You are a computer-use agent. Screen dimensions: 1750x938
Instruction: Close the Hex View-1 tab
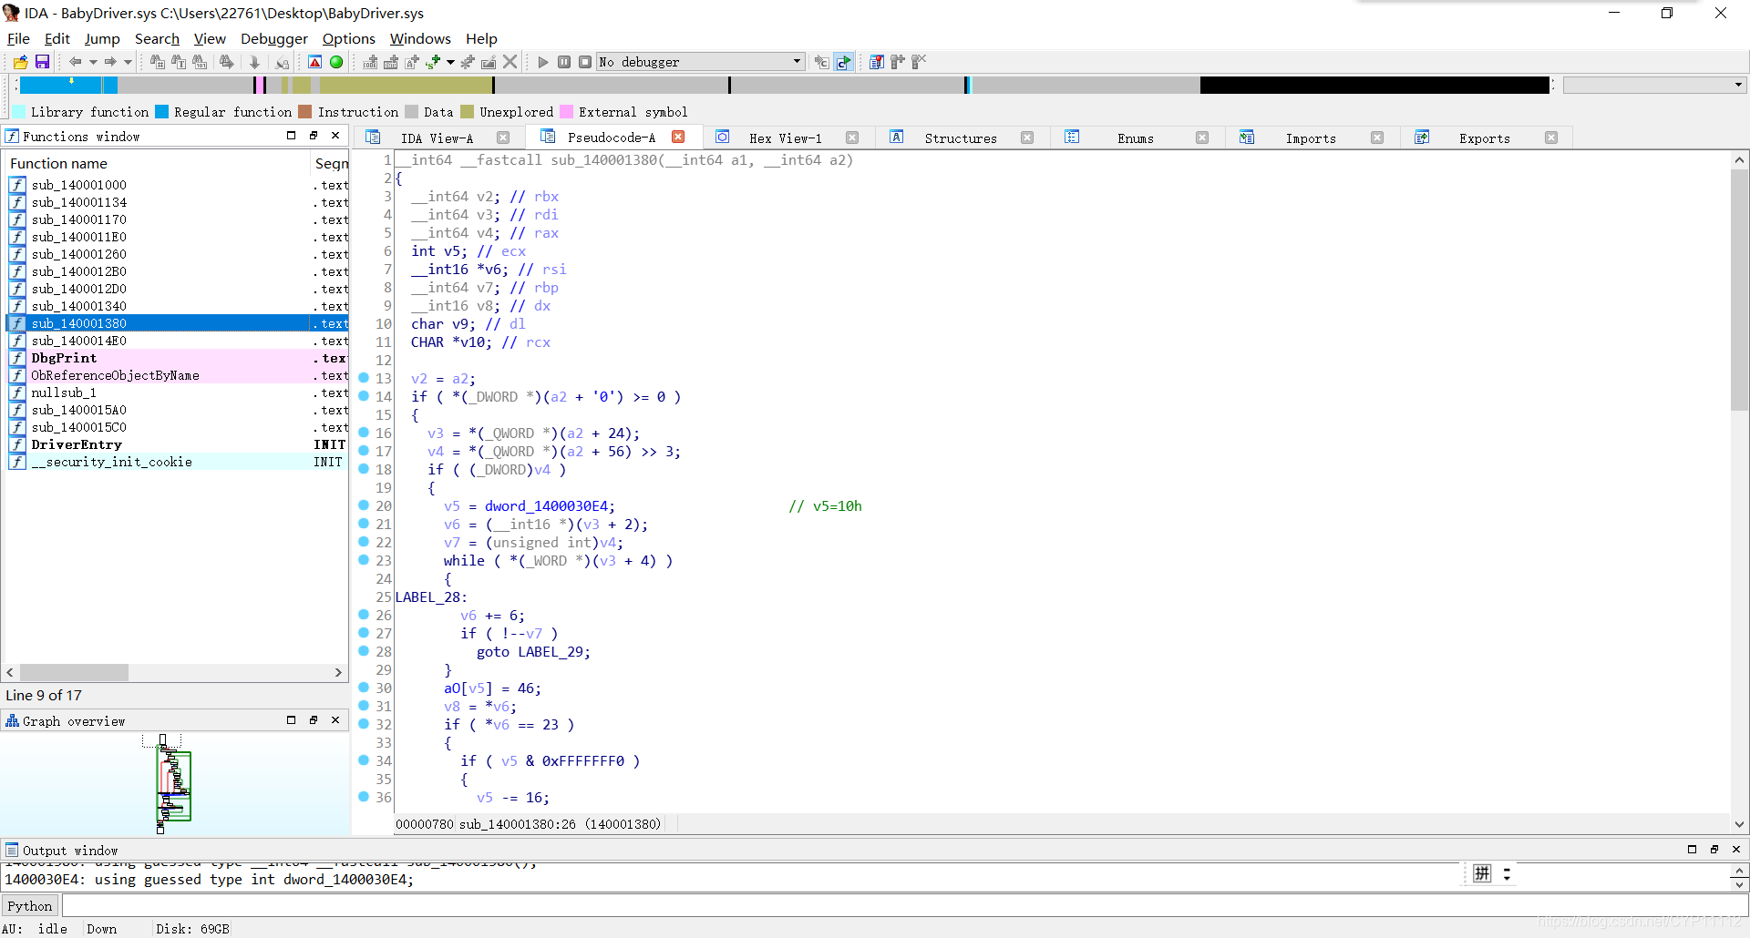coord(852,138)
